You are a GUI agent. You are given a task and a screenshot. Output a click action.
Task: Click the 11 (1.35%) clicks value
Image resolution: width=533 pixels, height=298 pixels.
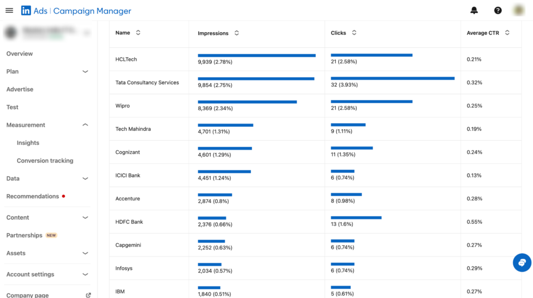(343, 155)
